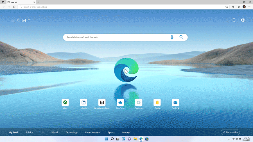Open the LinkedIn quick link
The height and width of the screenshot is (142, 253).
tap(83, 103)
